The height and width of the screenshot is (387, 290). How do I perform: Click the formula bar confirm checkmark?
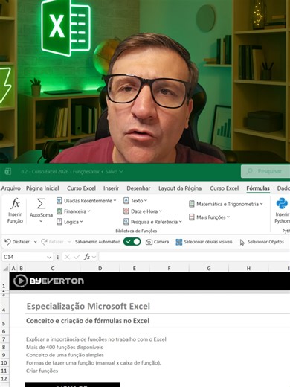[x=77, y=257]
